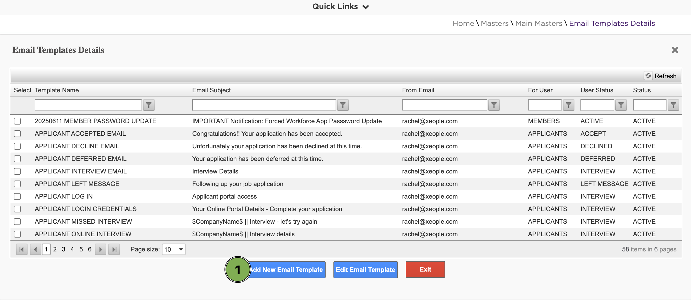691x304 pixels.
Task: Open Masters breadcrumb link
Action: pyautogui.click(x=495, y=23)
